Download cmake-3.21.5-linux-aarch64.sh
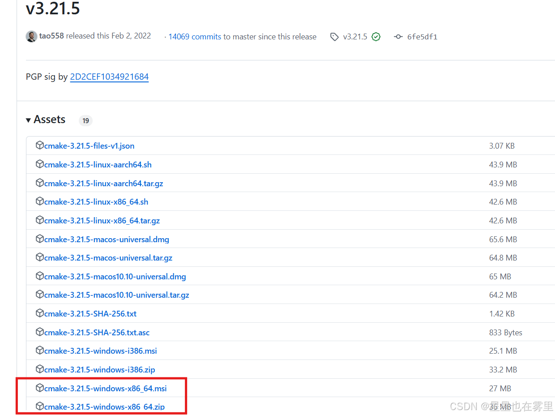The width and height of the screenshot is (555, 415). tap(98, 164)
